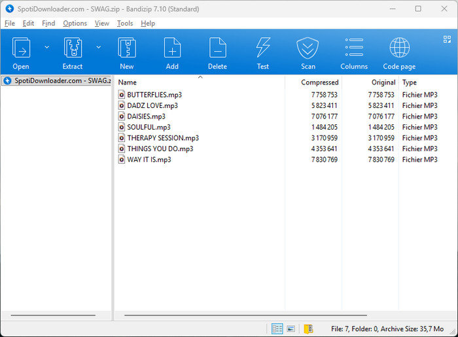Click the Open archive toolbar icon
Viewport: 458px width, 337px height.
point(21,48)
